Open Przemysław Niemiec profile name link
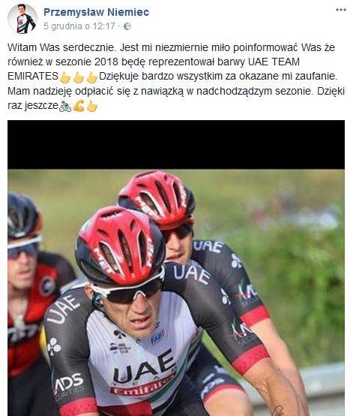350x416 pixels. click(97, 12)
